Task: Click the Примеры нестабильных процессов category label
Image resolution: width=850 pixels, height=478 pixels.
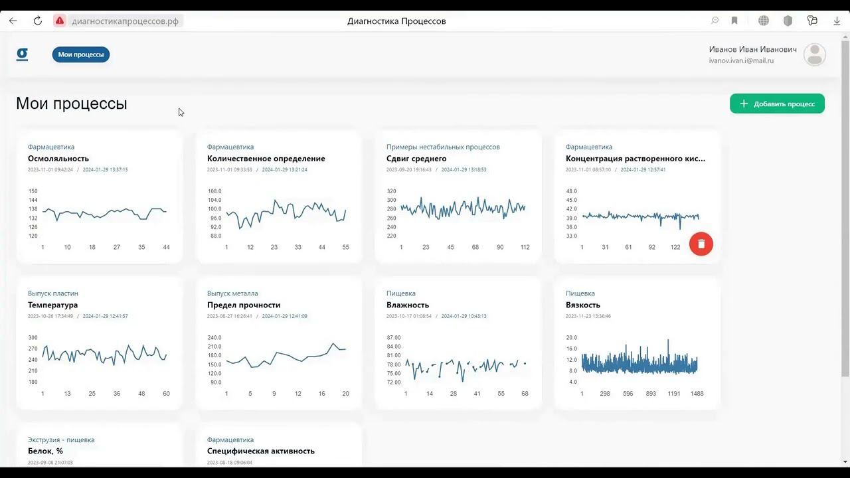Action: [x=443, y=147]
